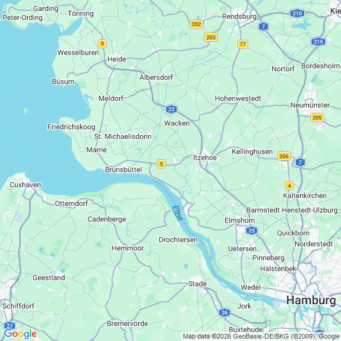
Task: Select the yellow 206 road marker
Action: click(x=284, y=156)
